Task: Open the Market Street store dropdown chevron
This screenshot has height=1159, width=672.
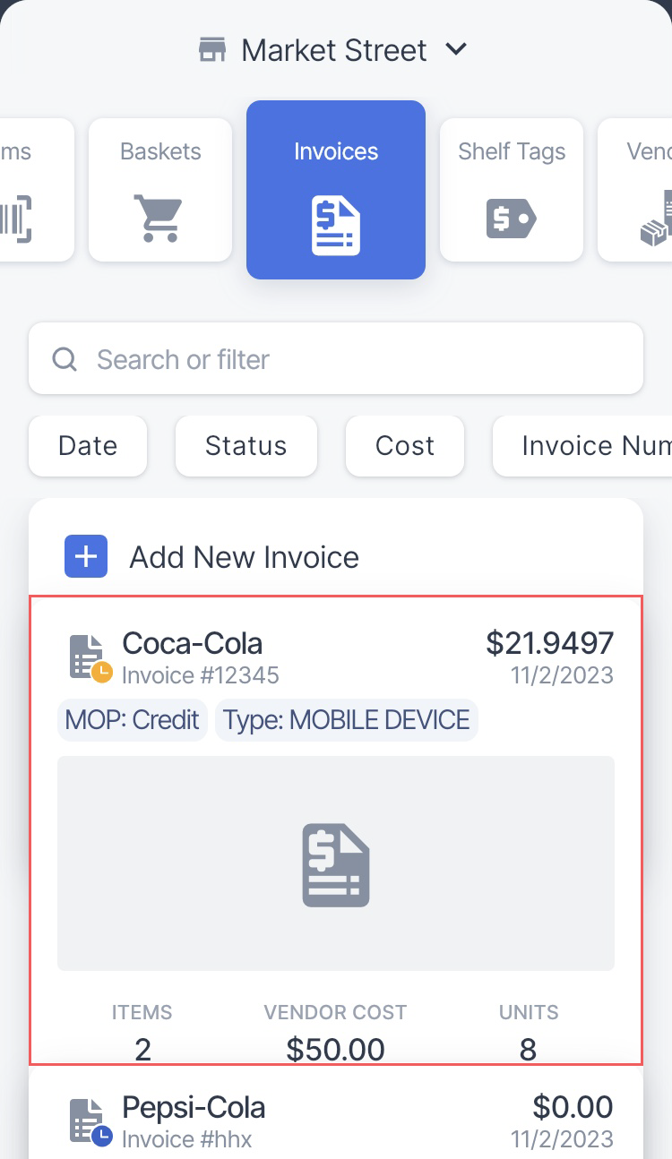Action: coord(456,49)
